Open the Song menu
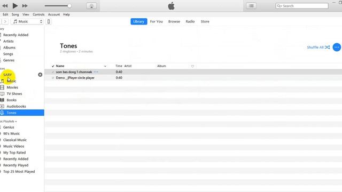 (15, 14)
